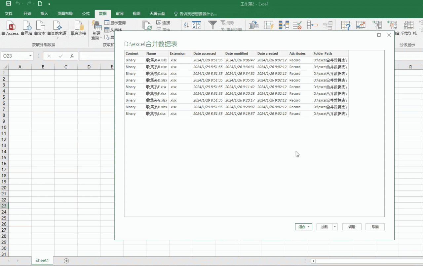Click the 全部刷新 refresh all icon
Screen dimensions: 423x266
coord(147,26)
